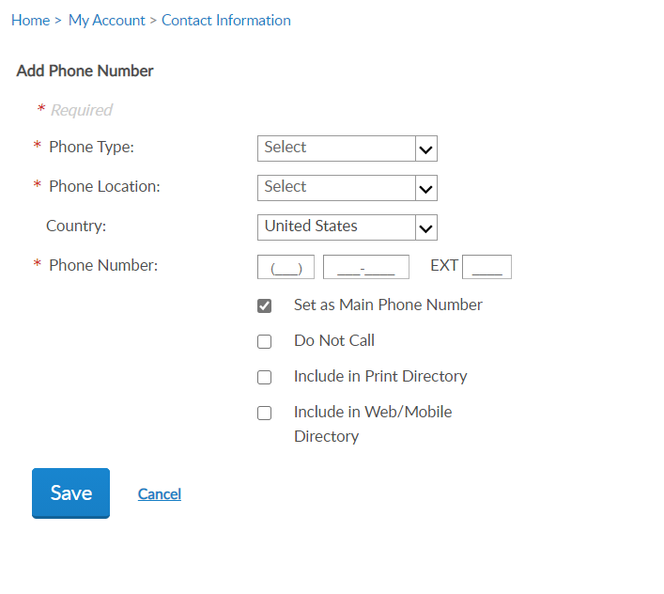Open the Phone Type select field
Image resolution: width=664 pixels, height=594 pixels.
point(336,148)
